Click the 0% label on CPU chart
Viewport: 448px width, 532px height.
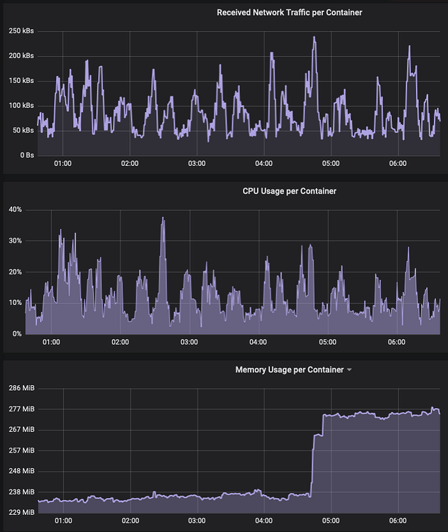[x=17, y=334]
